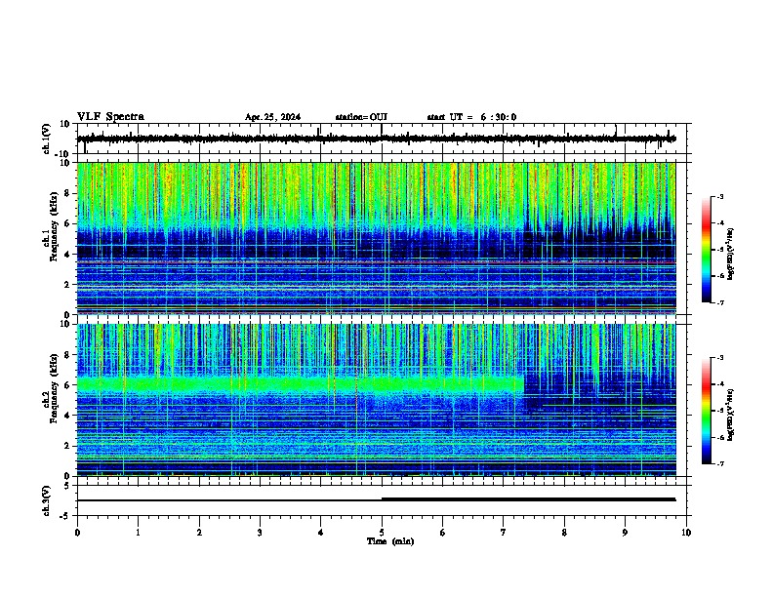
Task: Click the ch.1 spectrogram panel
Action: pyautogui.click(x=376, y=238)
